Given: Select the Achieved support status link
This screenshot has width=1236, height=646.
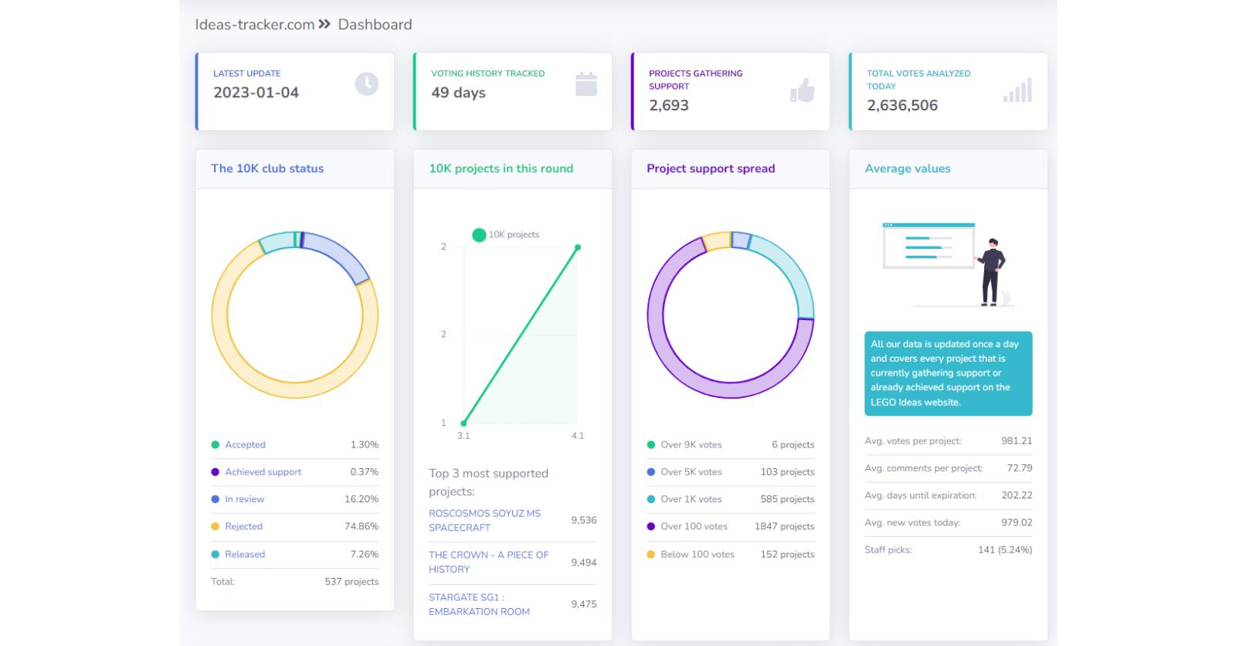Looking at the screenshot, I should coord(263,472).
